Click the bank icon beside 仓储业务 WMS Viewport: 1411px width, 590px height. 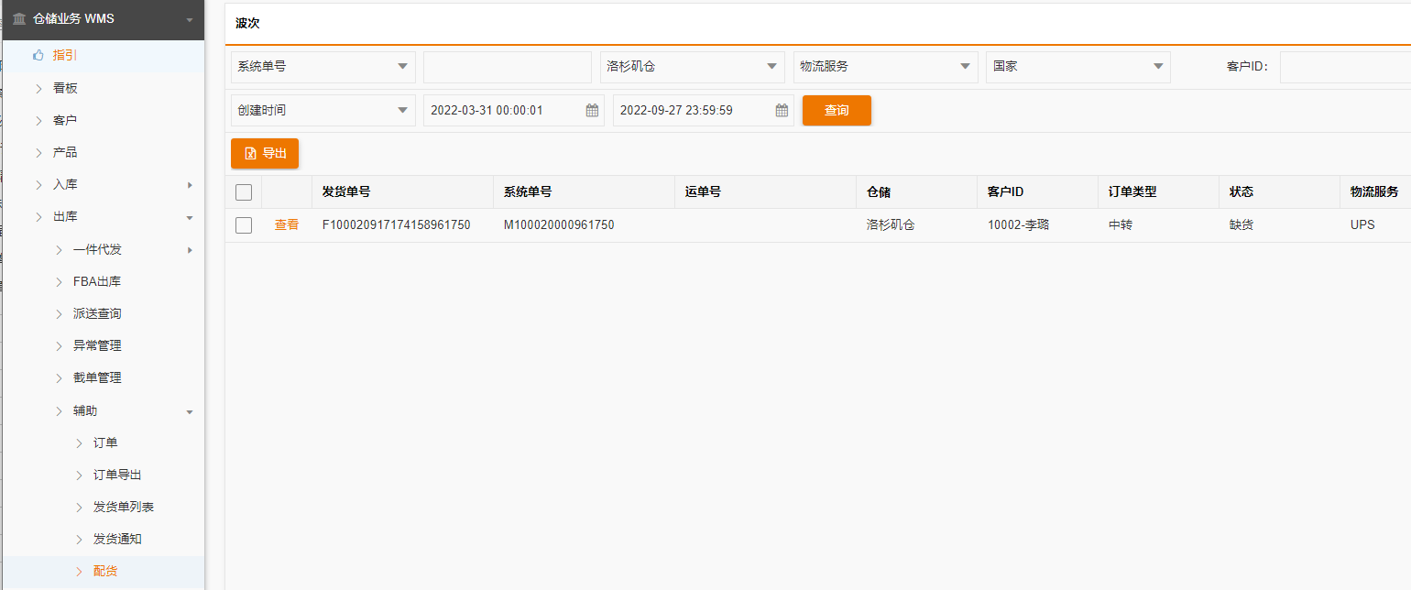tap(19, 18)
